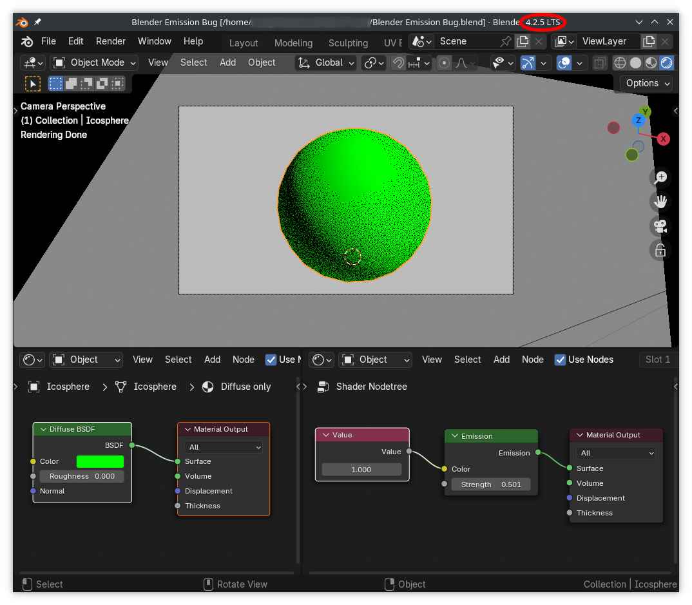The height and width of the screenshot is (605, 692).
Task: Uncheck Use Nodes in right node editor
Action: click(560, 360)
